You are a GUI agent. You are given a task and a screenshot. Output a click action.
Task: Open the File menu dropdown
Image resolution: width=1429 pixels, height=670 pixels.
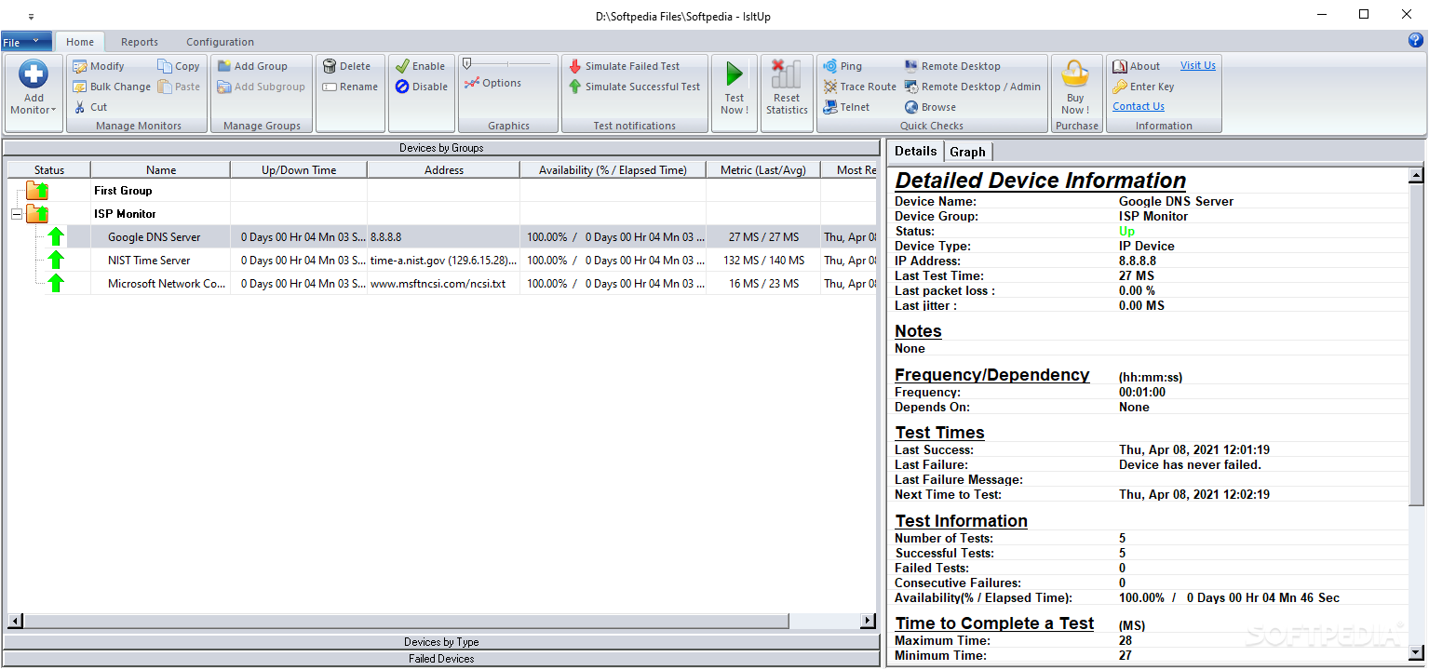[26, 42]
